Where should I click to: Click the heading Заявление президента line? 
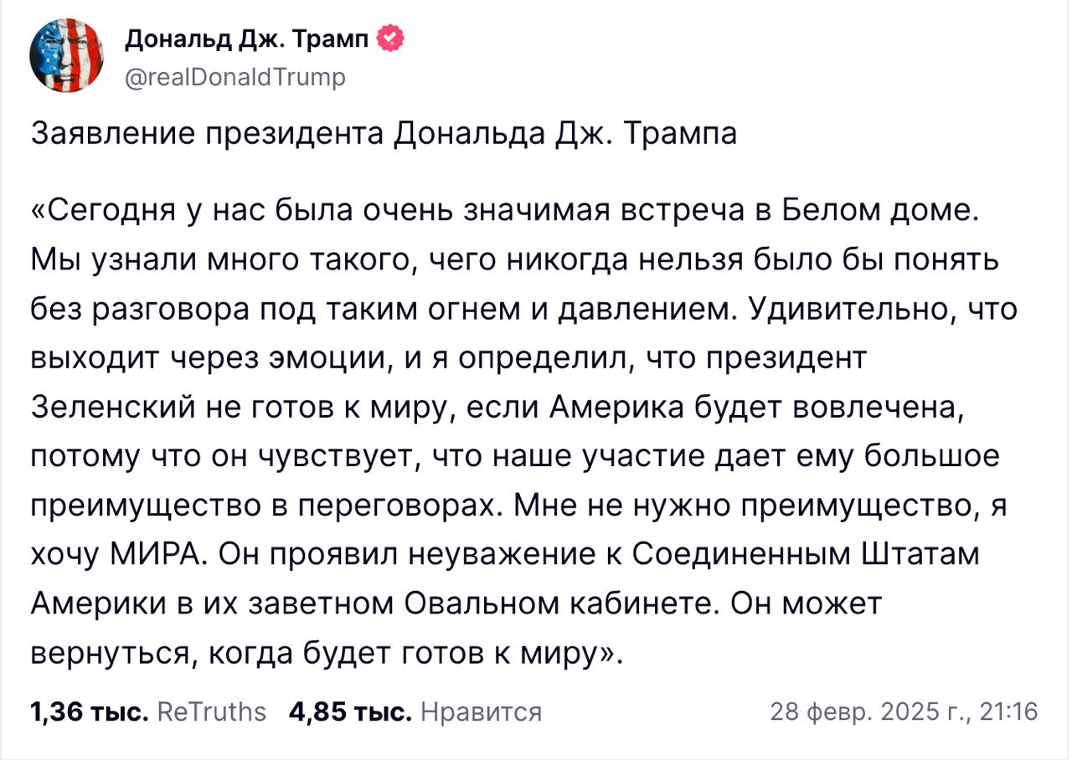(x=384, y=133)
